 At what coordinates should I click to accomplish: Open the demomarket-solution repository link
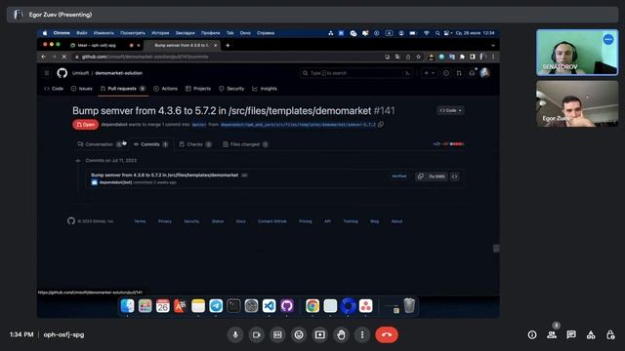pyautogui.click(x=118, y=73)
